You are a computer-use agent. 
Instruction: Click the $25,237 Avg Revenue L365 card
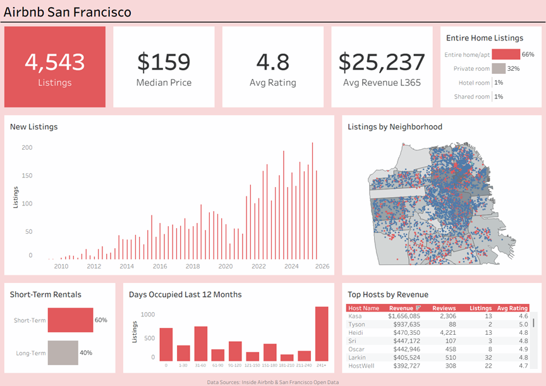382,67
